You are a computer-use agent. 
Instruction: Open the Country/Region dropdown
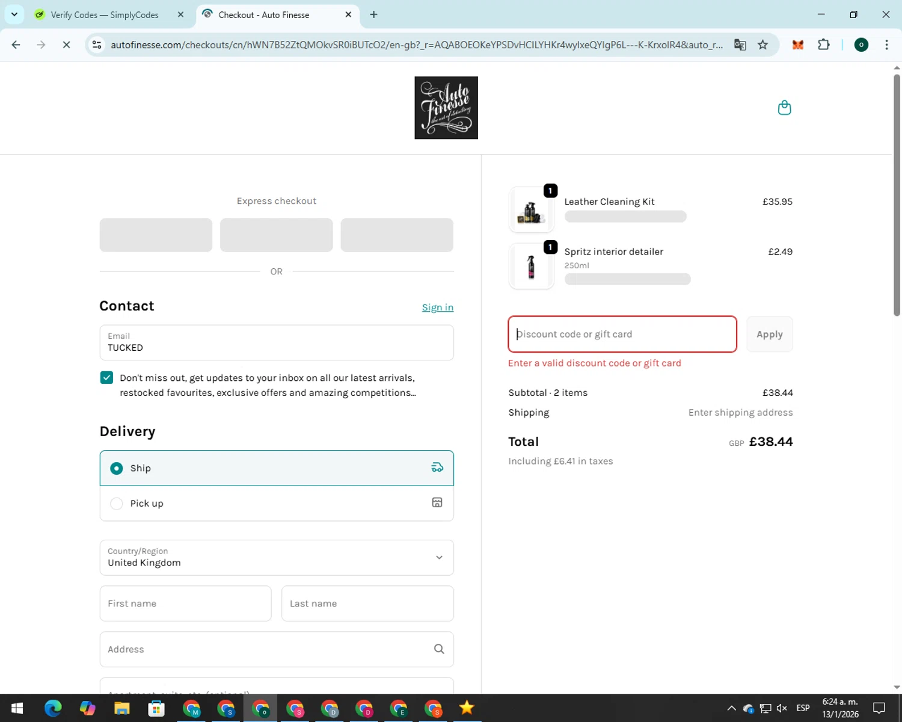pyautogui.click(x=277, y=557)
